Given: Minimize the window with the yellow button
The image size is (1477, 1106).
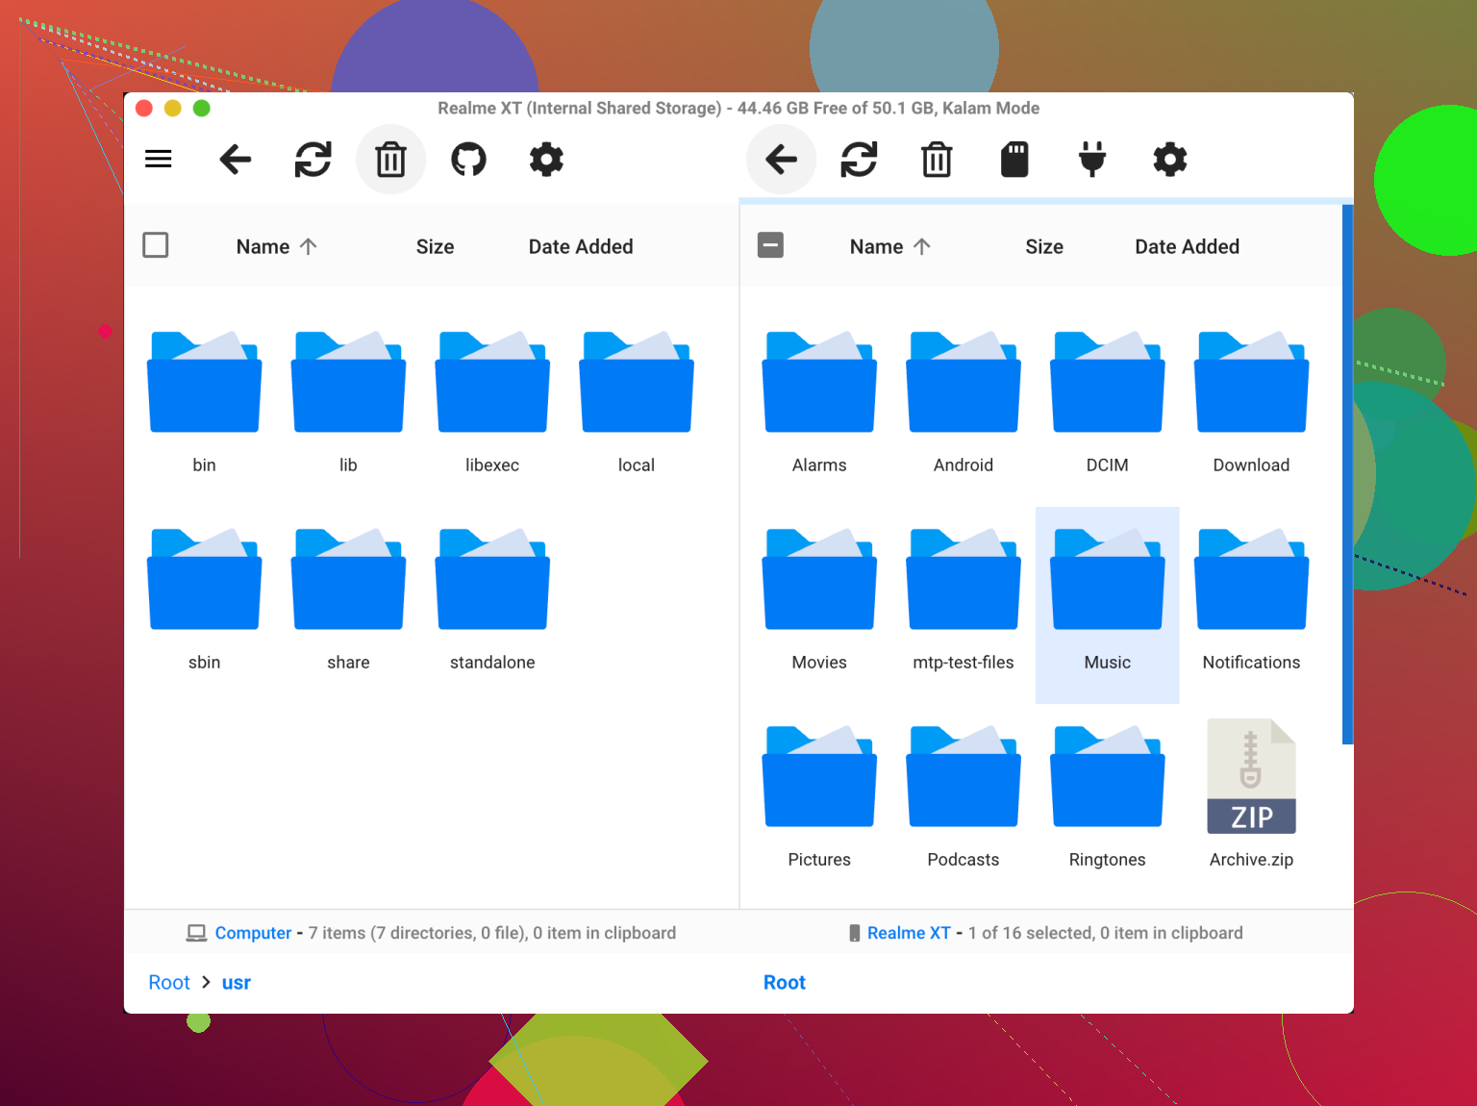Looking at the screenshot, I should [x=173, y=108].
